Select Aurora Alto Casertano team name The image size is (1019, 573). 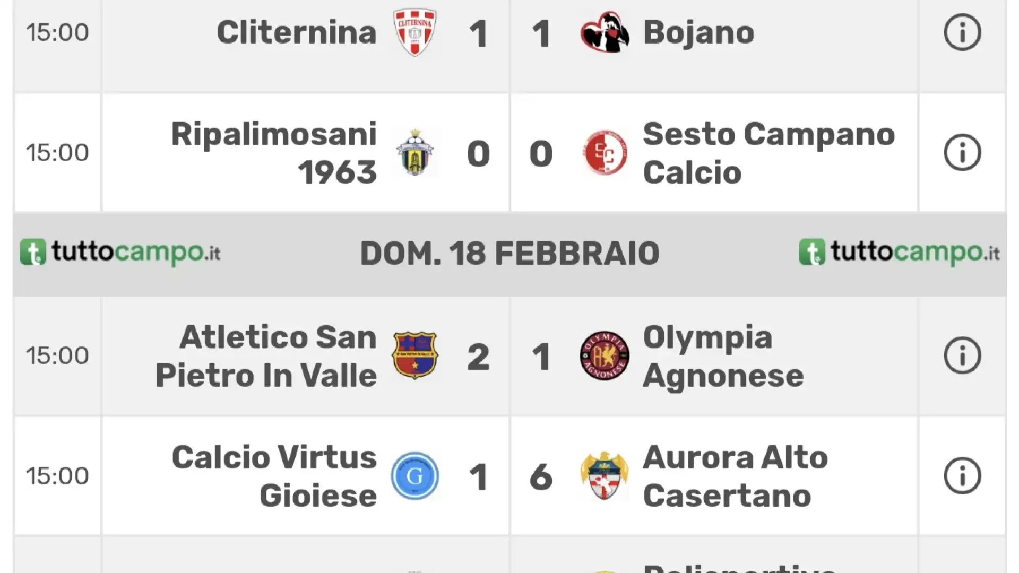735,476
